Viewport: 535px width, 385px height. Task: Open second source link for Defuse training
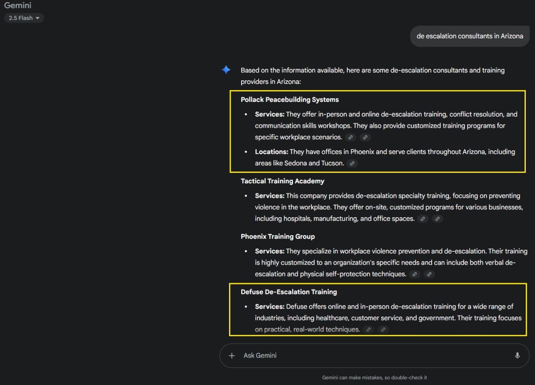click(x=382, y=329)
